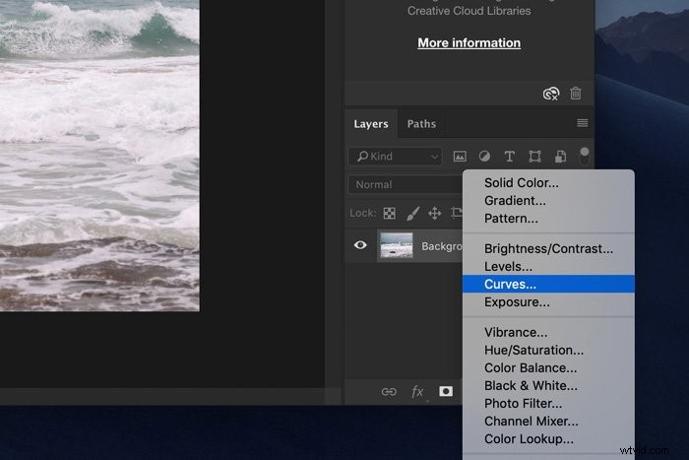Filter layers by type layer icon
The width and height of the screenshot is (689, 460).
coord(509,156)
